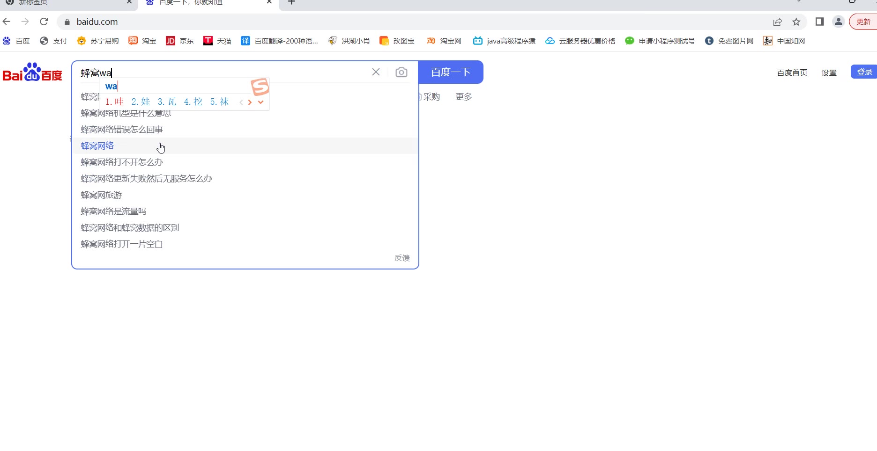Screen dimensions: 877x451
Task: Click the share page icon in address bar
Action: click(778, 22)
